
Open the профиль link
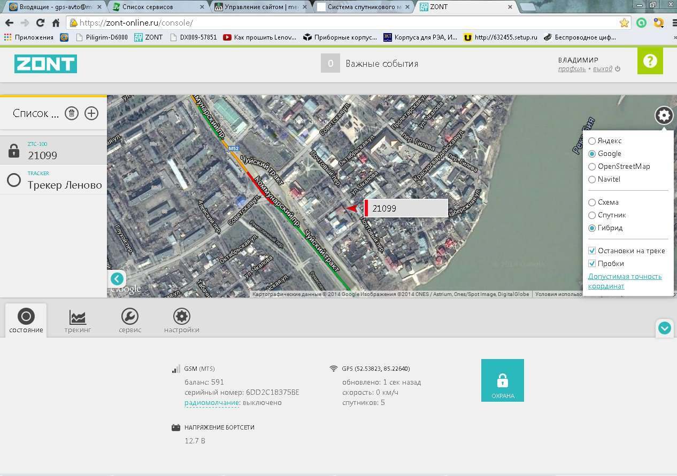click(572, 69)
